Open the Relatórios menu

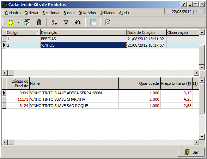click(x=87, y=13)
